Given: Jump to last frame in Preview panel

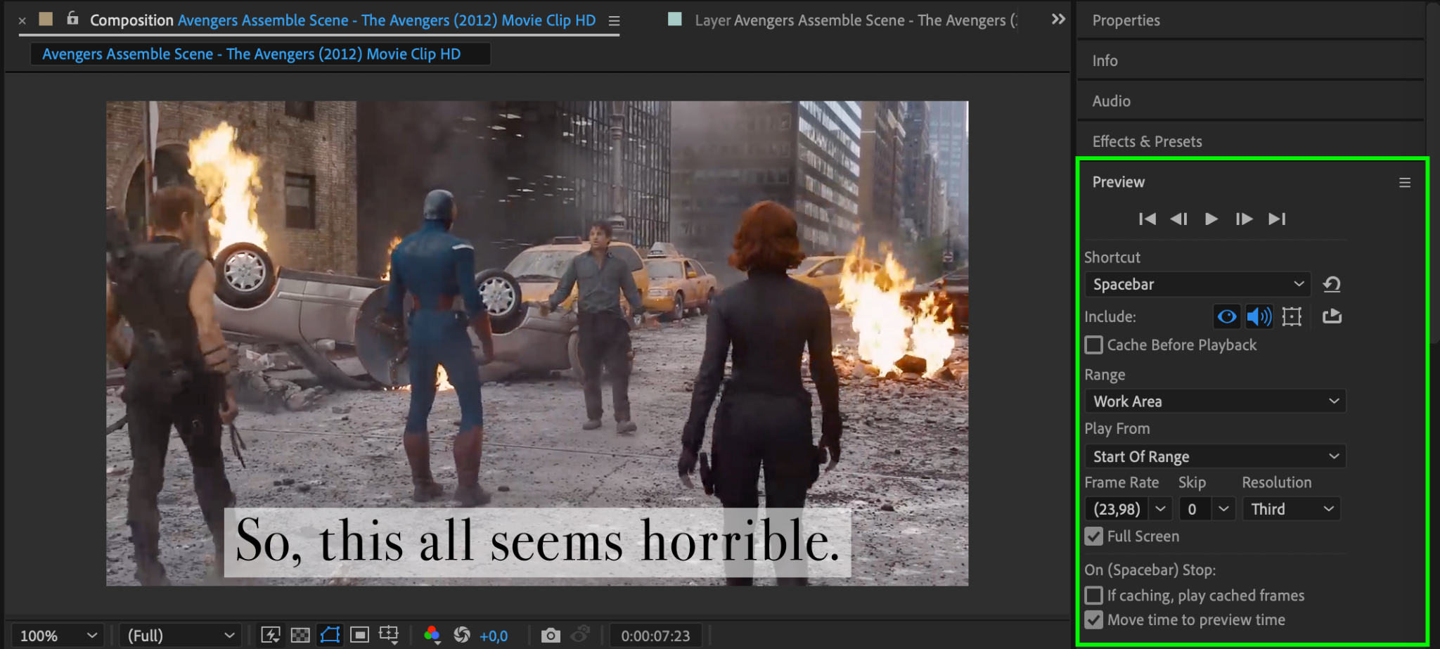Looking at the screenshot, I should tap(1277, 219).
